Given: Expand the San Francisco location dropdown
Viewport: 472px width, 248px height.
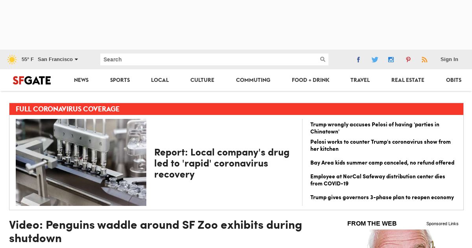Looking at the screenshot, I should (x=58, y=59).
